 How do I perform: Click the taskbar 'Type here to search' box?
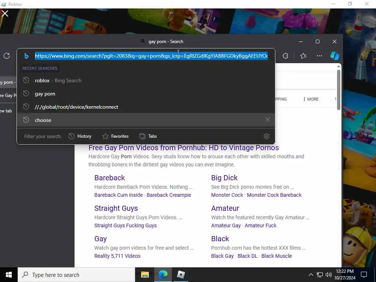pyautogui.click(x=76, y=275)
